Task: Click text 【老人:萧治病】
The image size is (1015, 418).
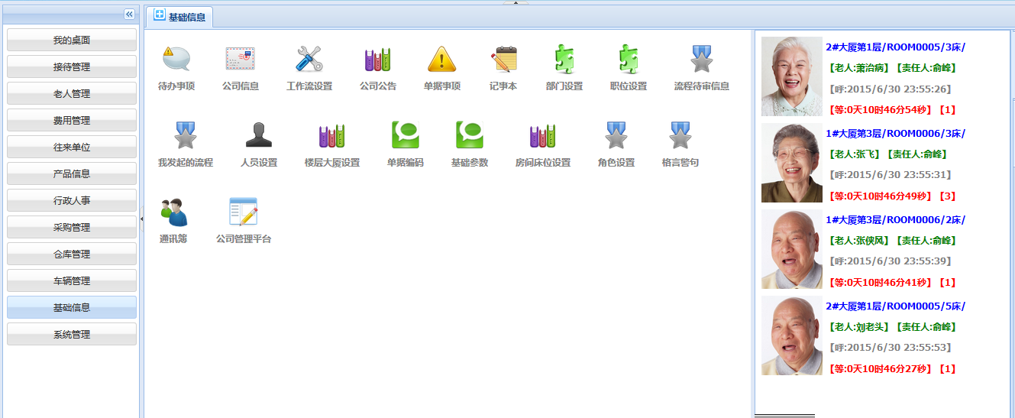Action: pos(858,68)
